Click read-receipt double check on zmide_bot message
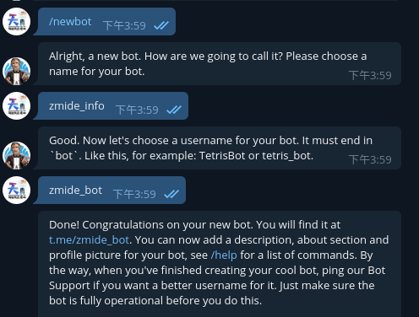This screenshot has width=419, height=317. point(171,194)
